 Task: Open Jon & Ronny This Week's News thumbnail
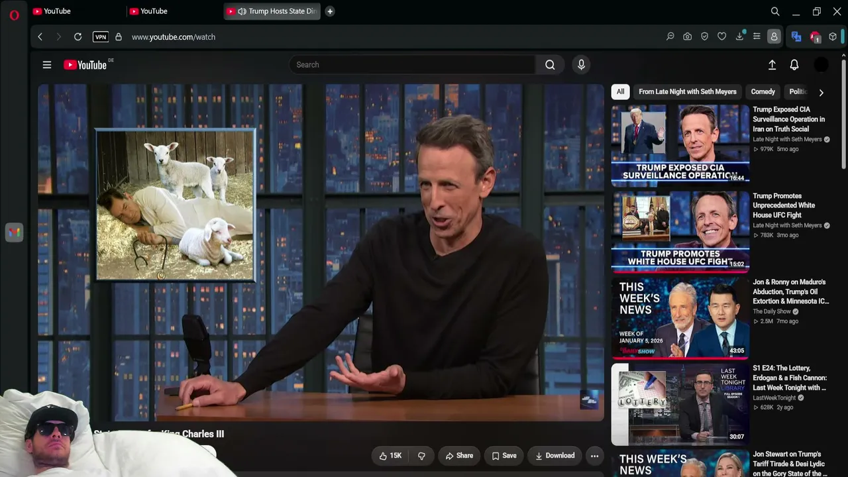[x=680, y=317]
